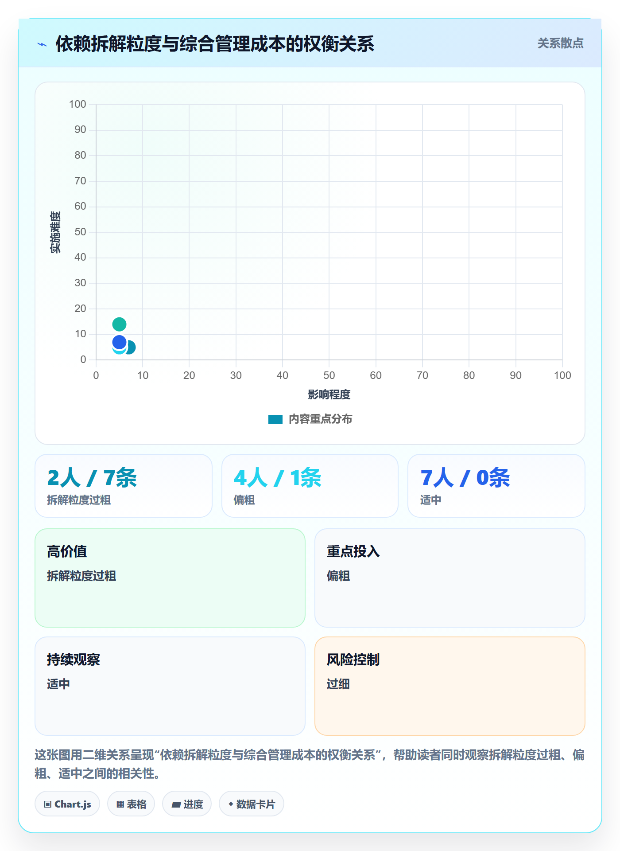Click the bar icon in the 进度 chip

point(176,805)
